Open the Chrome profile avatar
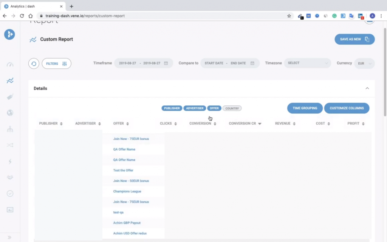 pos(372,16)
